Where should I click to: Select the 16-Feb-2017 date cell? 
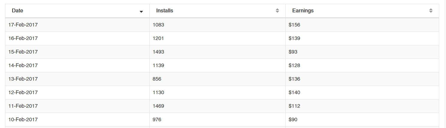77,39
